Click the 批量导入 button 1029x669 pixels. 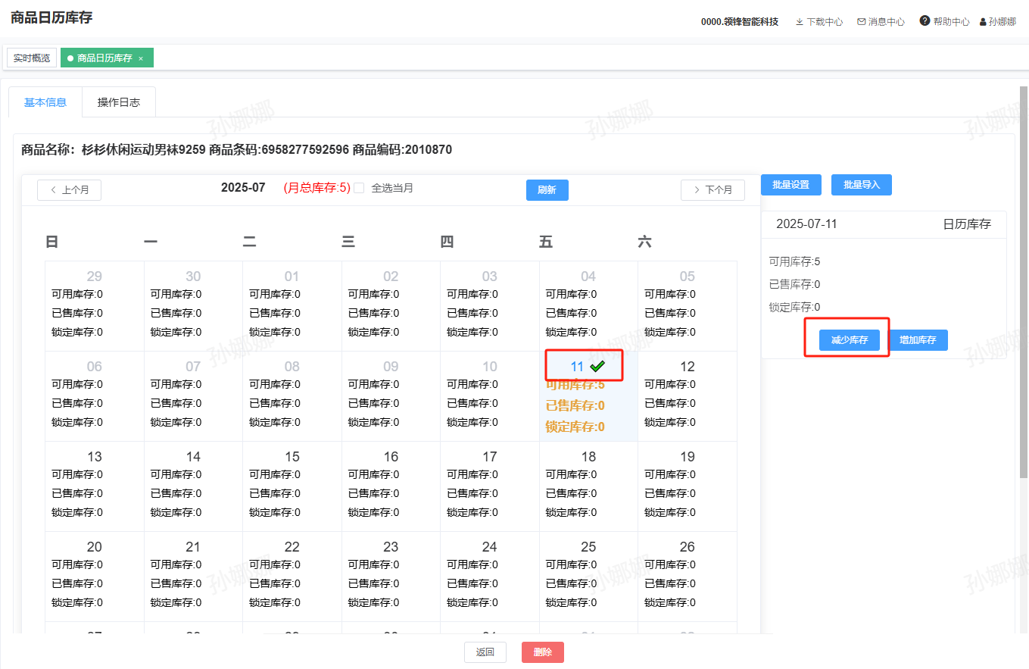click(861, 185)
